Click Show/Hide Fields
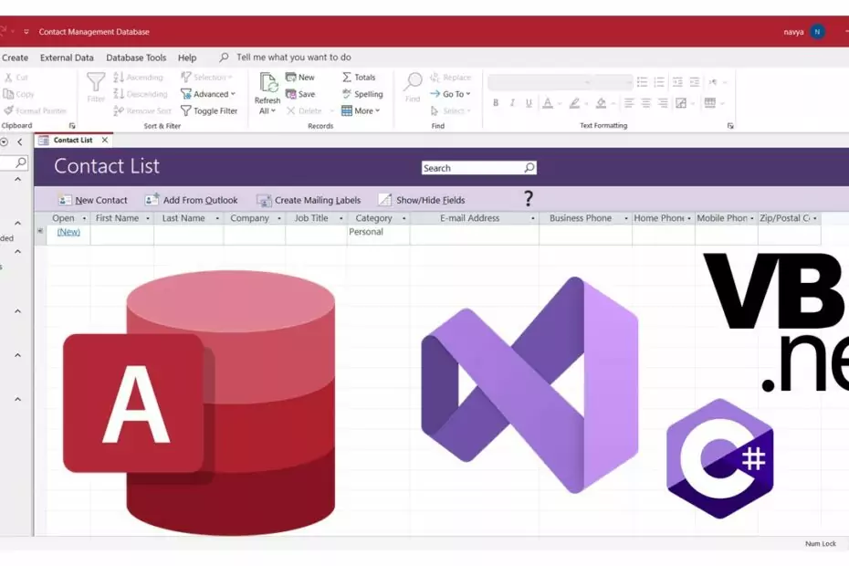The width and height of the screenshot is (849, 566). pos(422,200)
